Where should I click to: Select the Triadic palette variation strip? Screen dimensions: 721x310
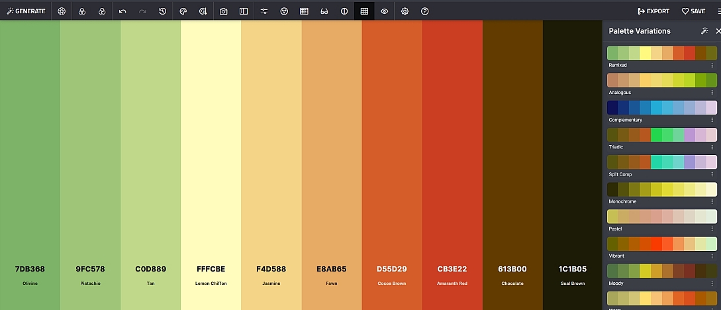click(x=661, y=134)
